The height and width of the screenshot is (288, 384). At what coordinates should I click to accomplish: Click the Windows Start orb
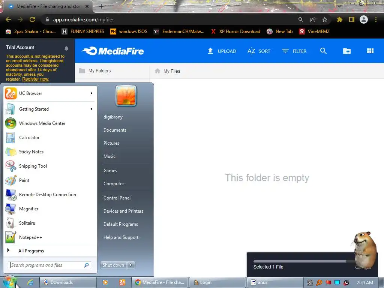[x=9, y=282]
